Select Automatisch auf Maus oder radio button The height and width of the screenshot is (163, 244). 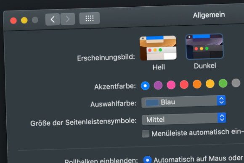[147, 160]
